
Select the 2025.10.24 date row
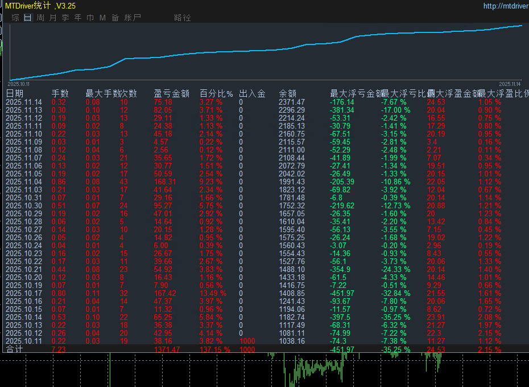[x=24, y=245]
